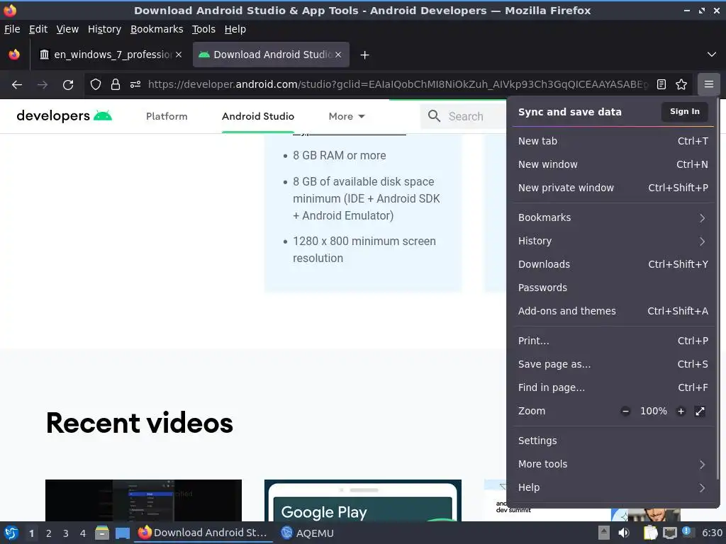
Task: Select the Download Android Studio tab
Action: 271,55
